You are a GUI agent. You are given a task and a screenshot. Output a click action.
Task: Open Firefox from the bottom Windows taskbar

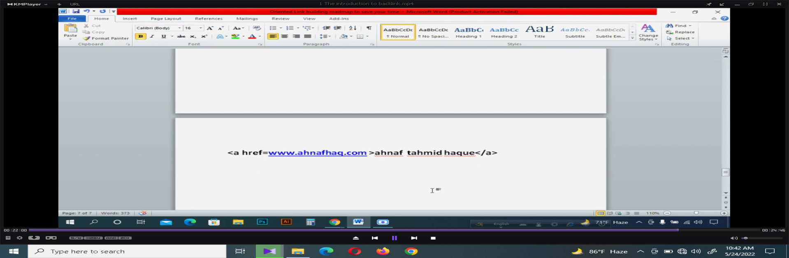[x=383, y=251]
